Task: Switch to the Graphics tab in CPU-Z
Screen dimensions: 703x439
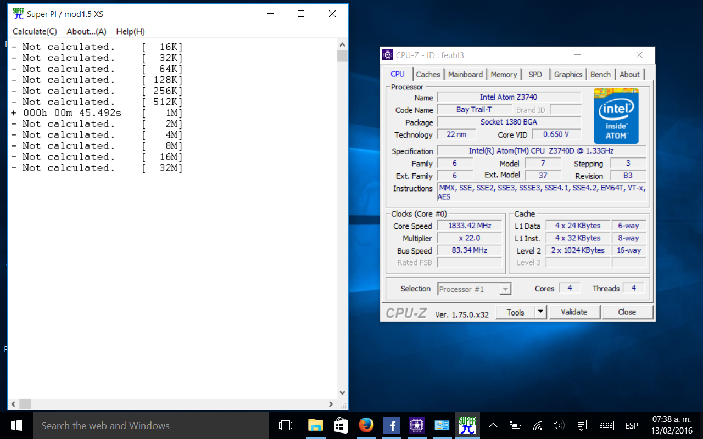Action: (x=568, y=75)
